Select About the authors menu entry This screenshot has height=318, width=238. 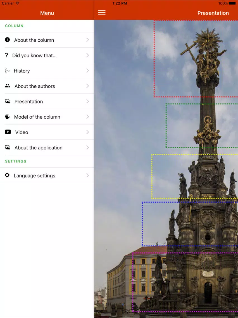point(47,86)
